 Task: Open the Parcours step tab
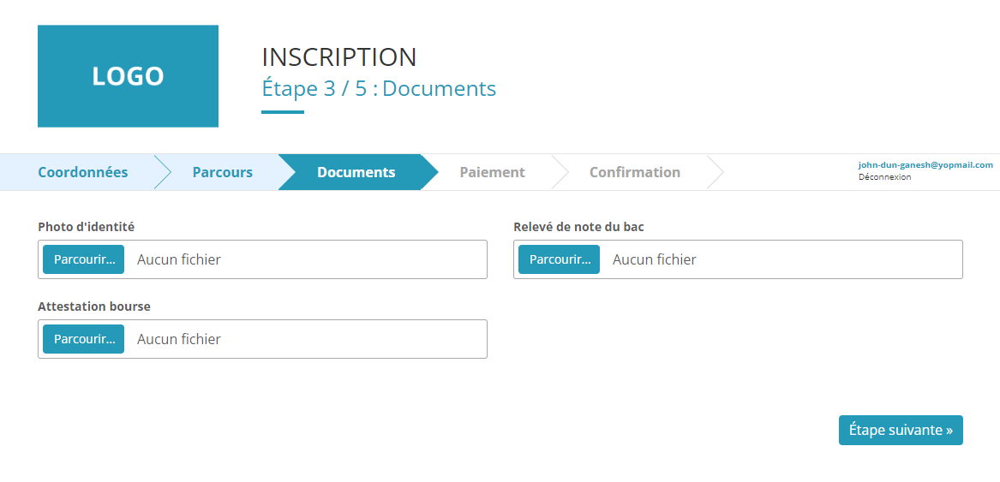[223, 172]
